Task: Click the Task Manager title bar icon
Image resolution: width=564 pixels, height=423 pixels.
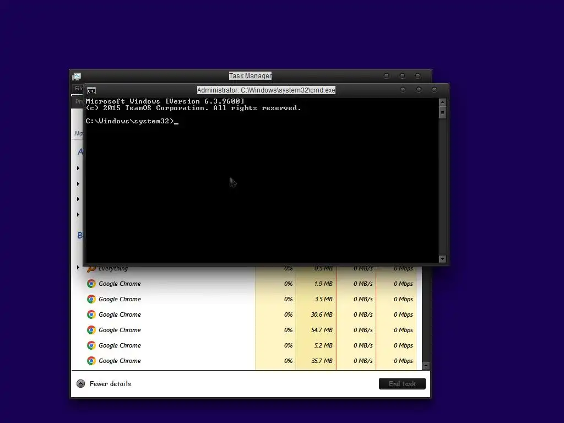Action: (77, 76)
